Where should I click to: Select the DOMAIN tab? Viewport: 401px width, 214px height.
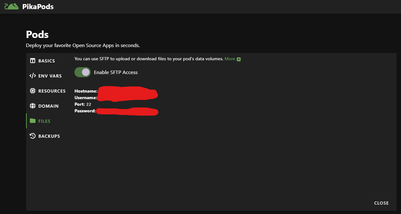48,106
